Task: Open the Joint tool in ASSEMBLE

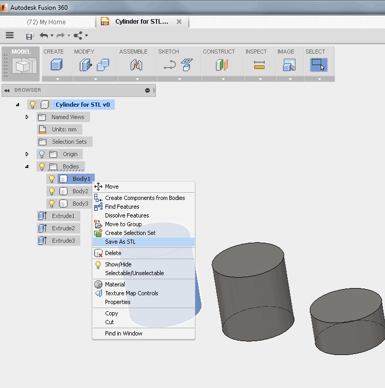Action: tap(136, 65)
